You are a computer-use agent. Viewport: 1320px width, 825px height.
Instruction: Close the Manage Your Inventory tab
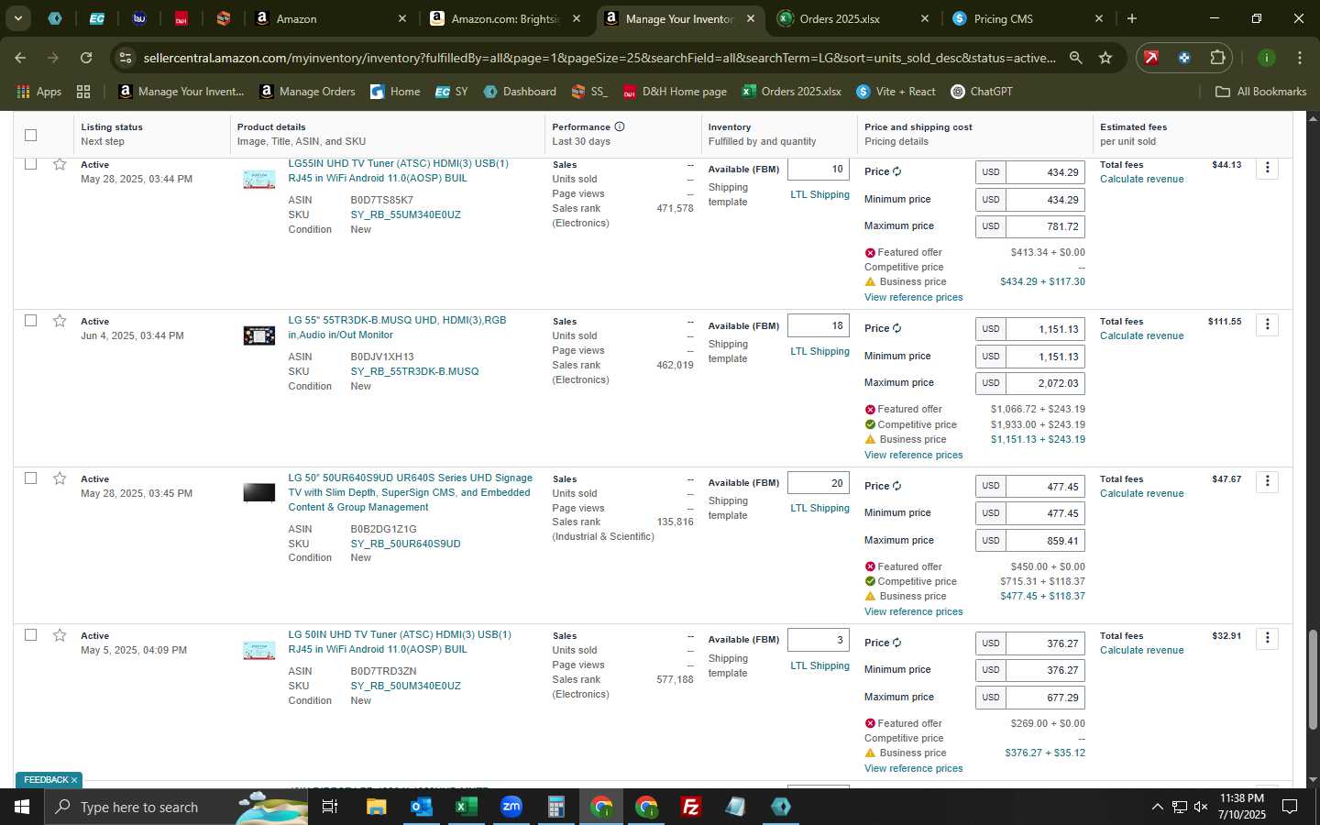click(x=751, y=18)
